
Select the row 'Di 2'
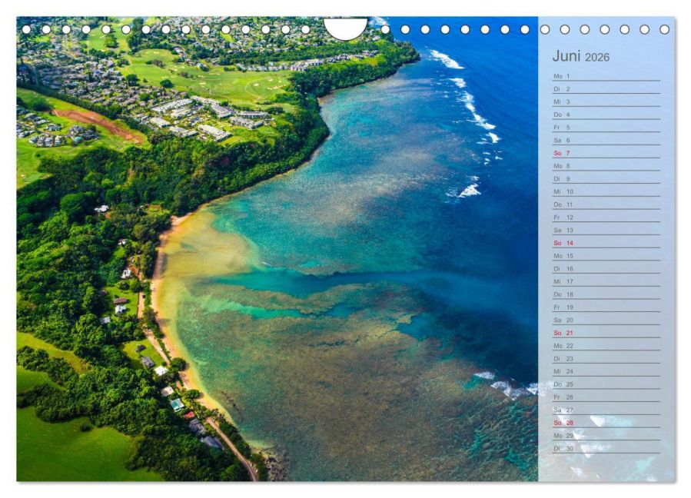606,88
